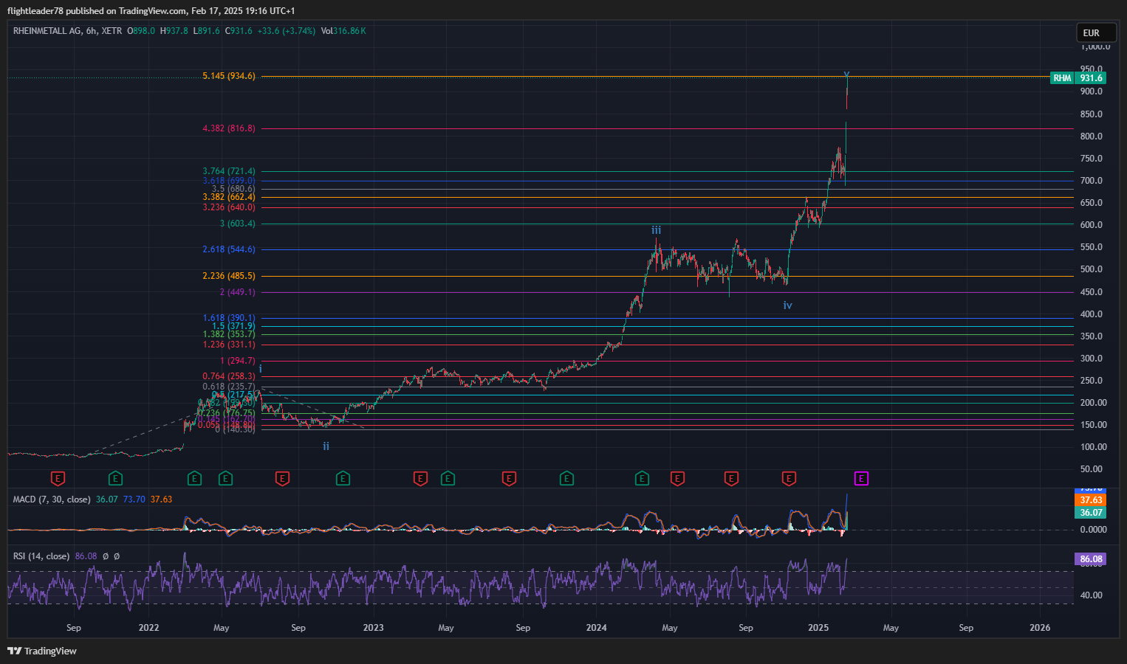
Task: Click the 3 (603.4) Fibonacci label
Action: [x=237, y=224]
